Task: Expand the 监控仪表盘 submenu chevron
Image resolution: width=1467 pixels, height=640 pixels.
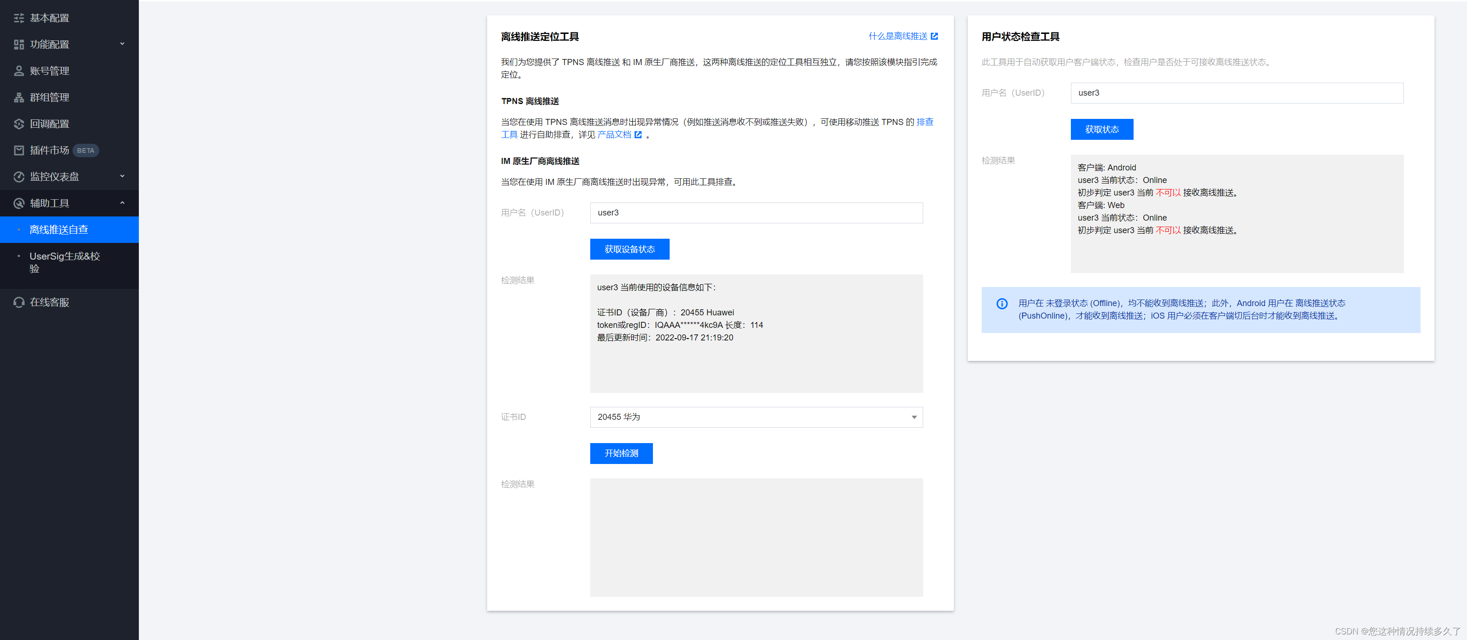Action: tap(122, 176)
